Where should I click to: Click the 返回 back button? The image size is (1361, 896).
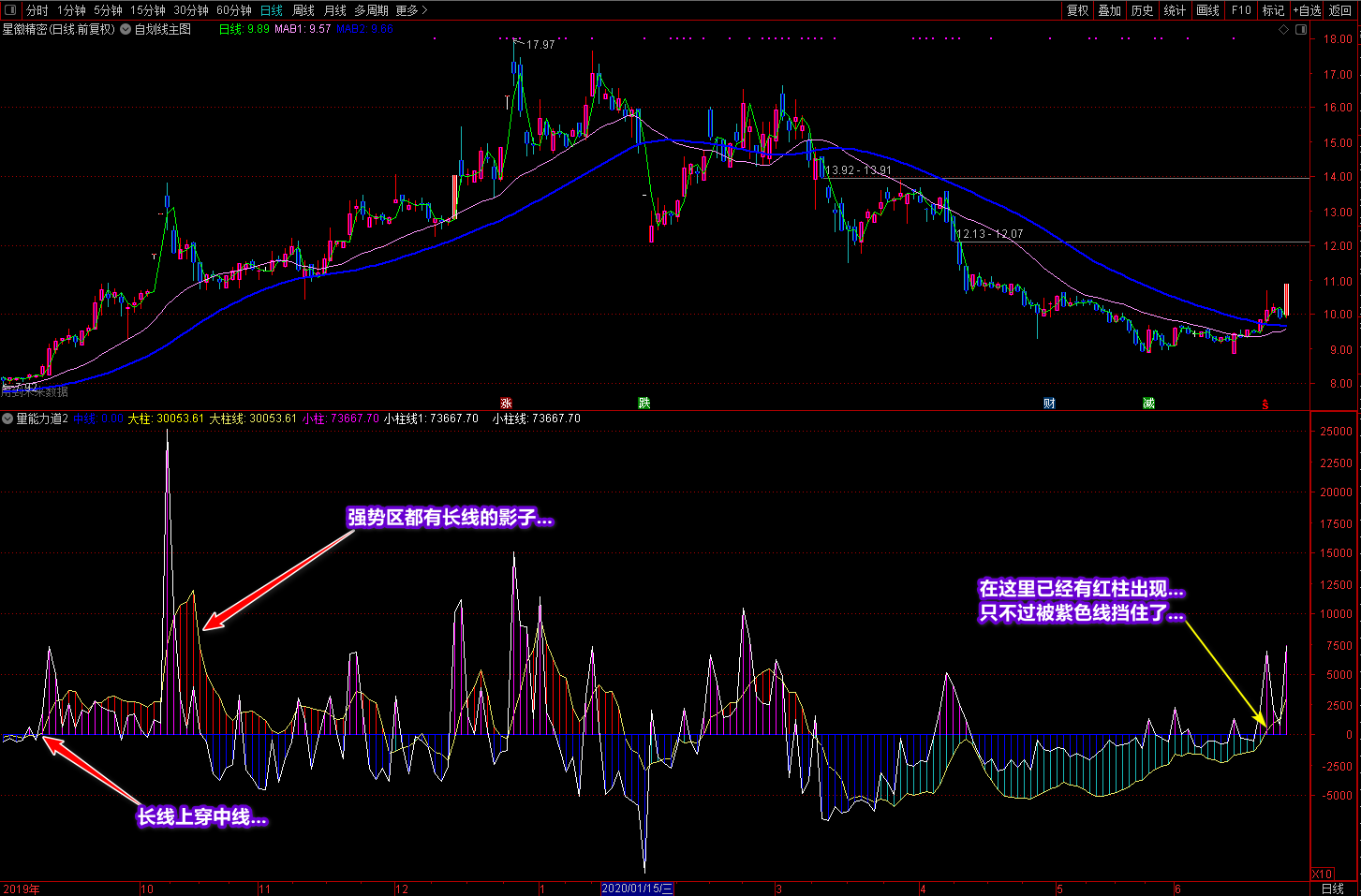(x=1341, y=10)
